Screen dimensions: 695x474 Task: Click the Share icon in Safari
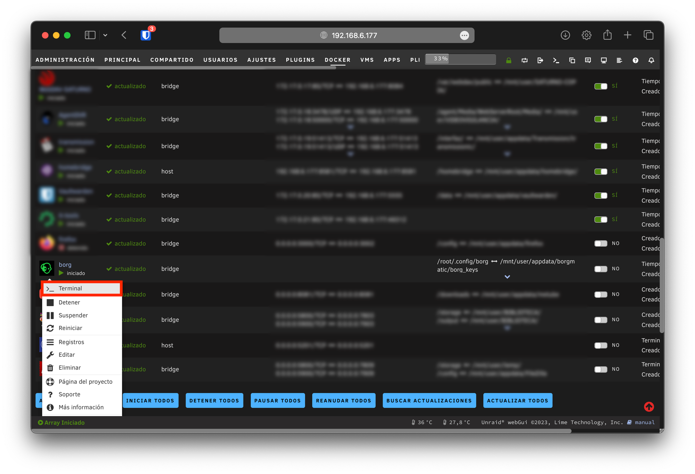607,35
